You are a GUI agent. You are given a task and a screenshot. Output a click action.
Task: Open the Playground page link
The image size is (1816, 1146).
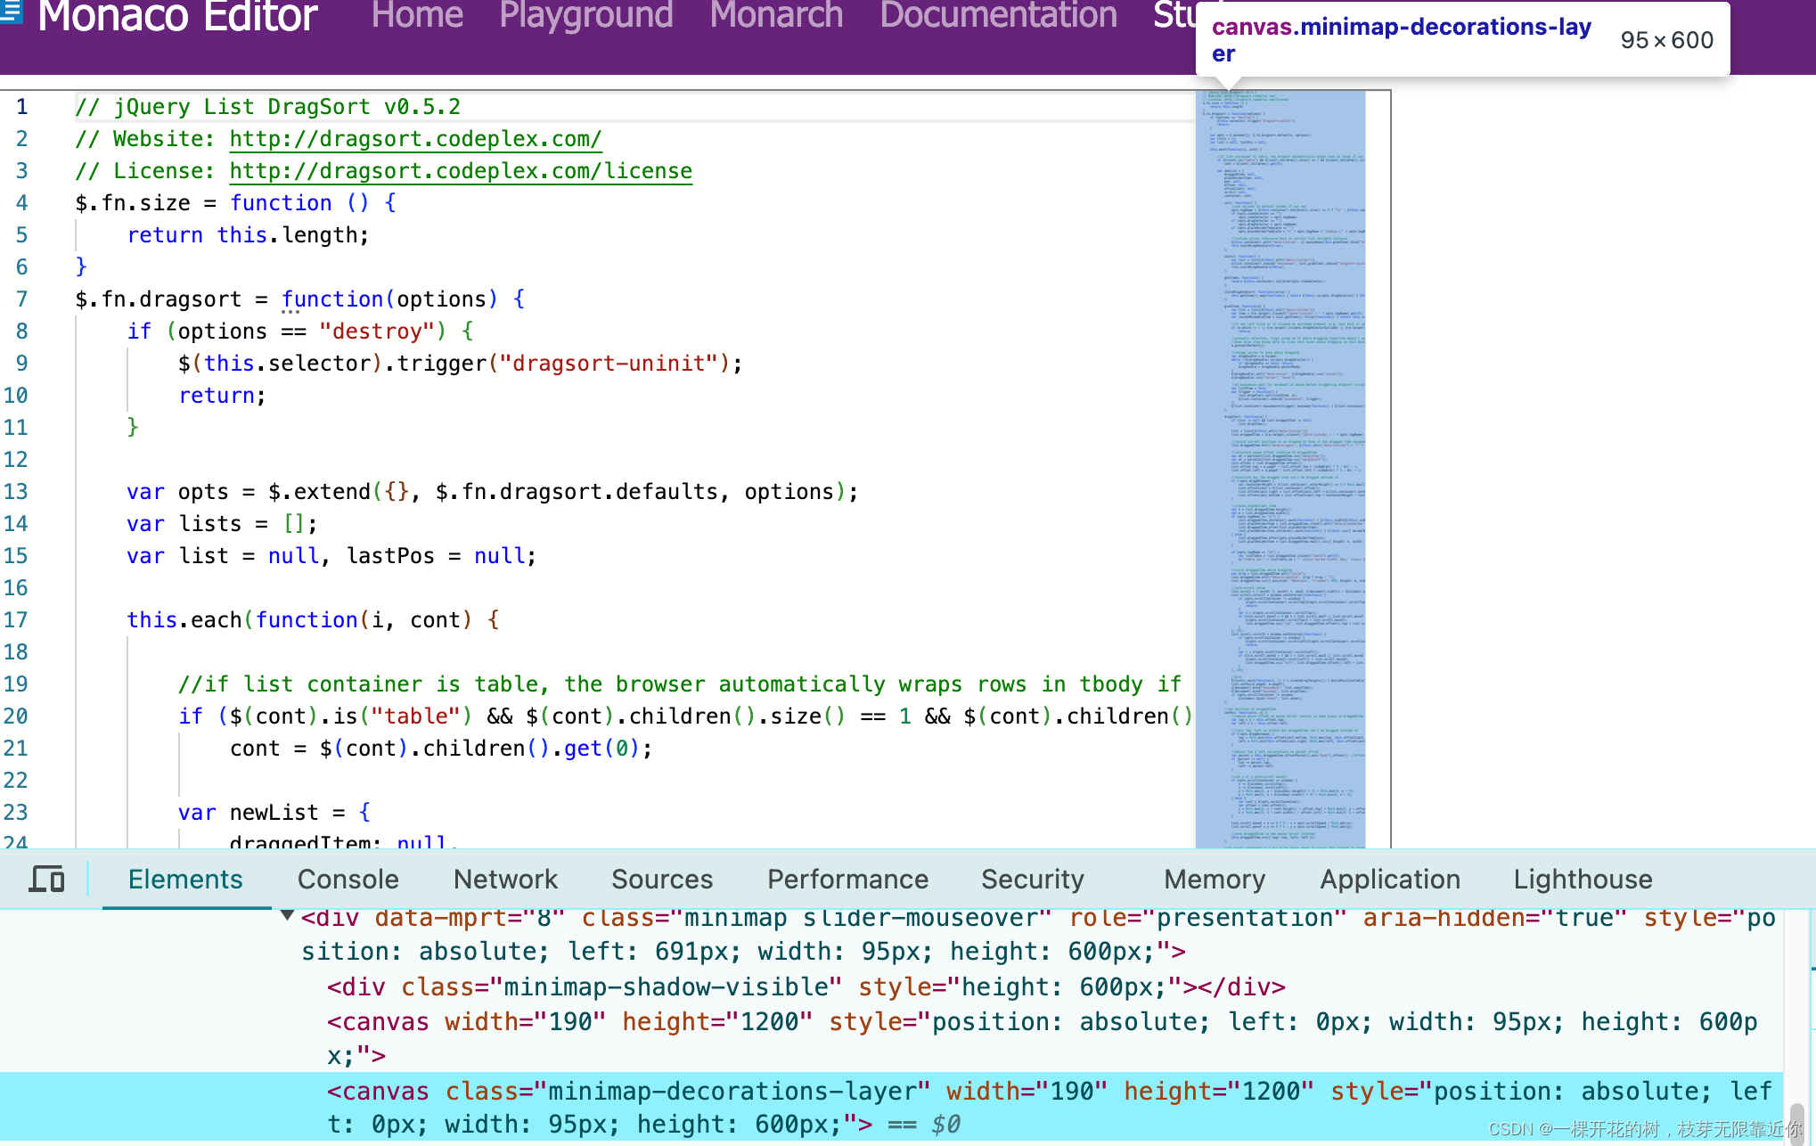[x=585, y=16]
